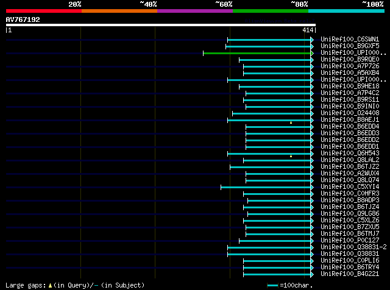Image resolution: width=390 pixels, height=290 pixels.
Task: Select the UniRef100_A7P4C2 label
Action: pyautogui.click(x=350, y=93)
